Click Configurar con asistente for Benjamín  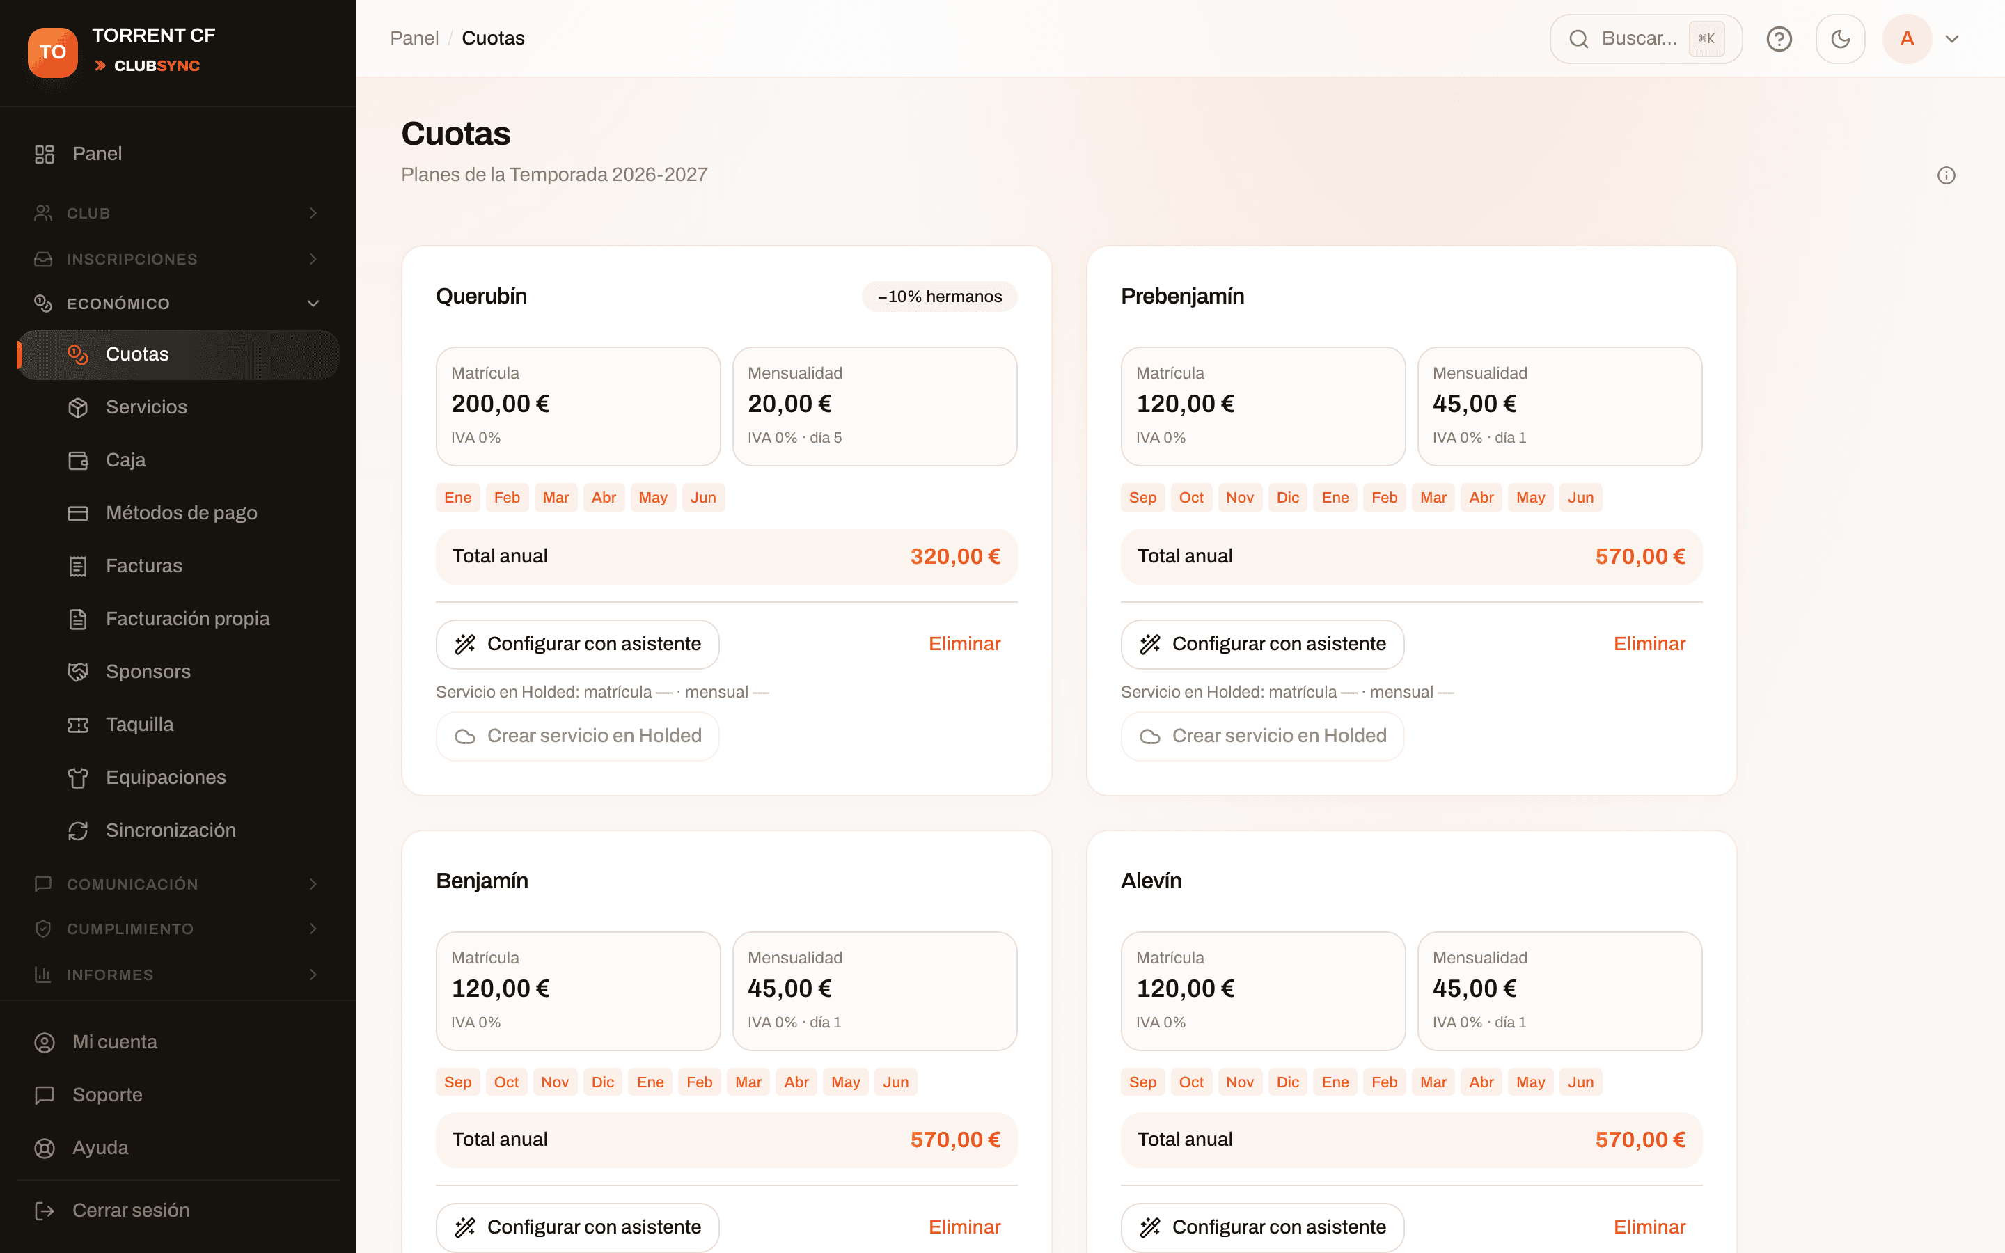(x=577, y=1228)
